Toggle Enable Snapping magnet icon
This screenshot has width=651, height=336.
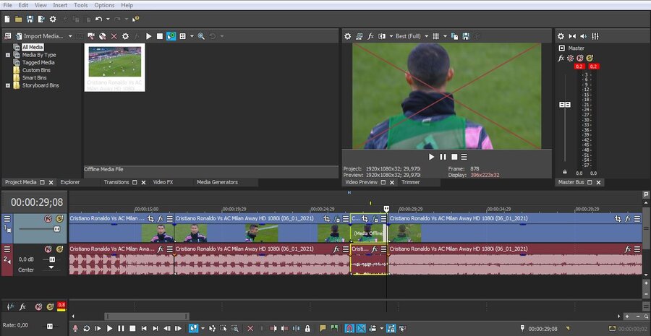coord(349,329)
